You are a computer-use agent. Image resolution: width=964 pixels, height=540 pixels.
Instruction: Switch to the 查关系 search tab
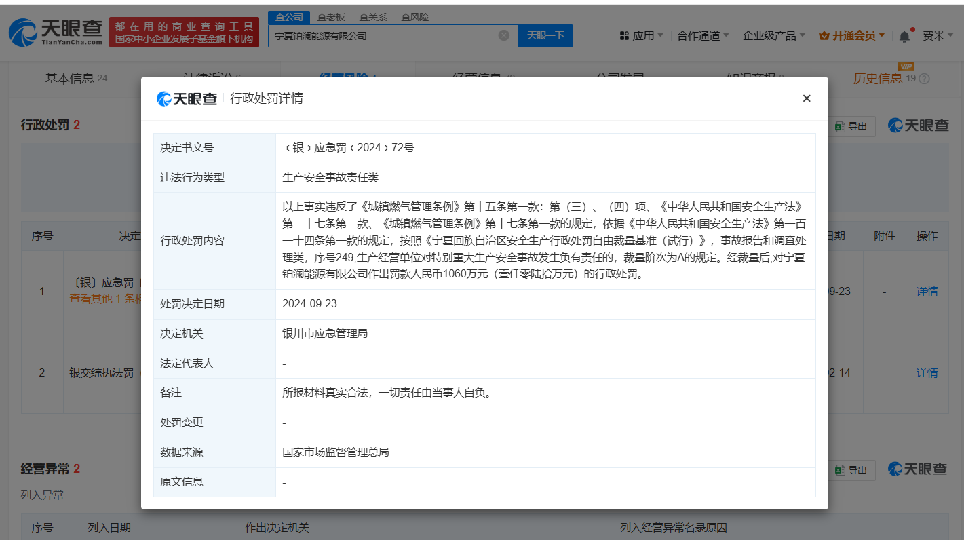372,17
